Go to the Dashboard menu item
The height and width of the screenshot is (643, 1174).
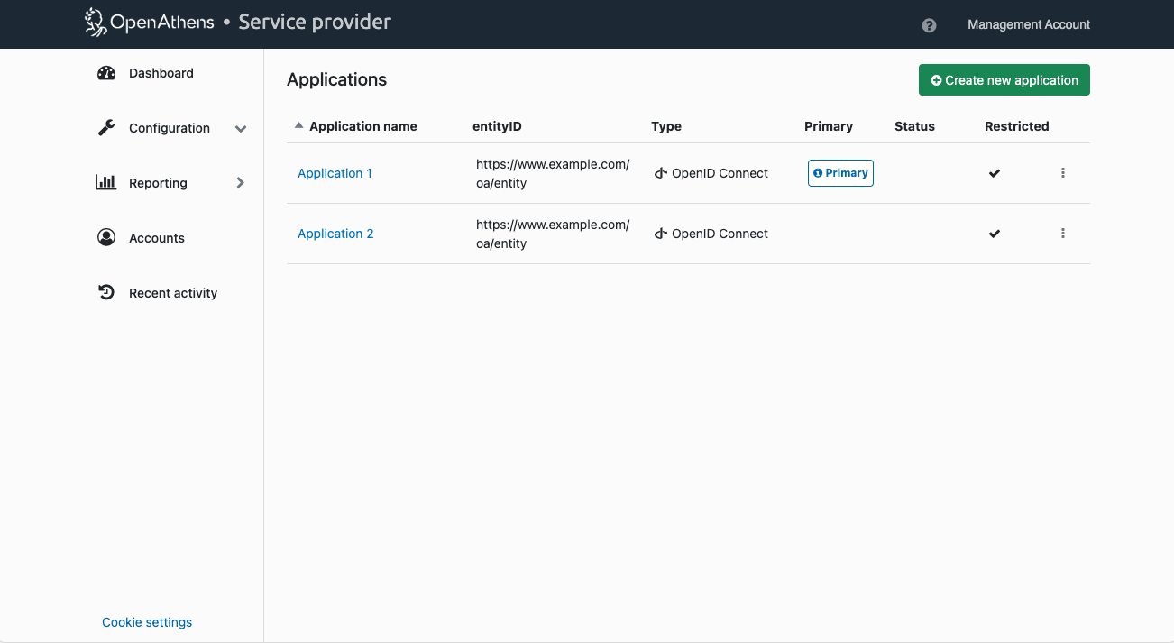[x=161, y=73]
